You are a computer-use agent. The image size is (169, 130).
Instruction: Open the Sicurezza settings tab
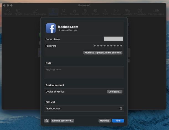[x=75, y=12]
